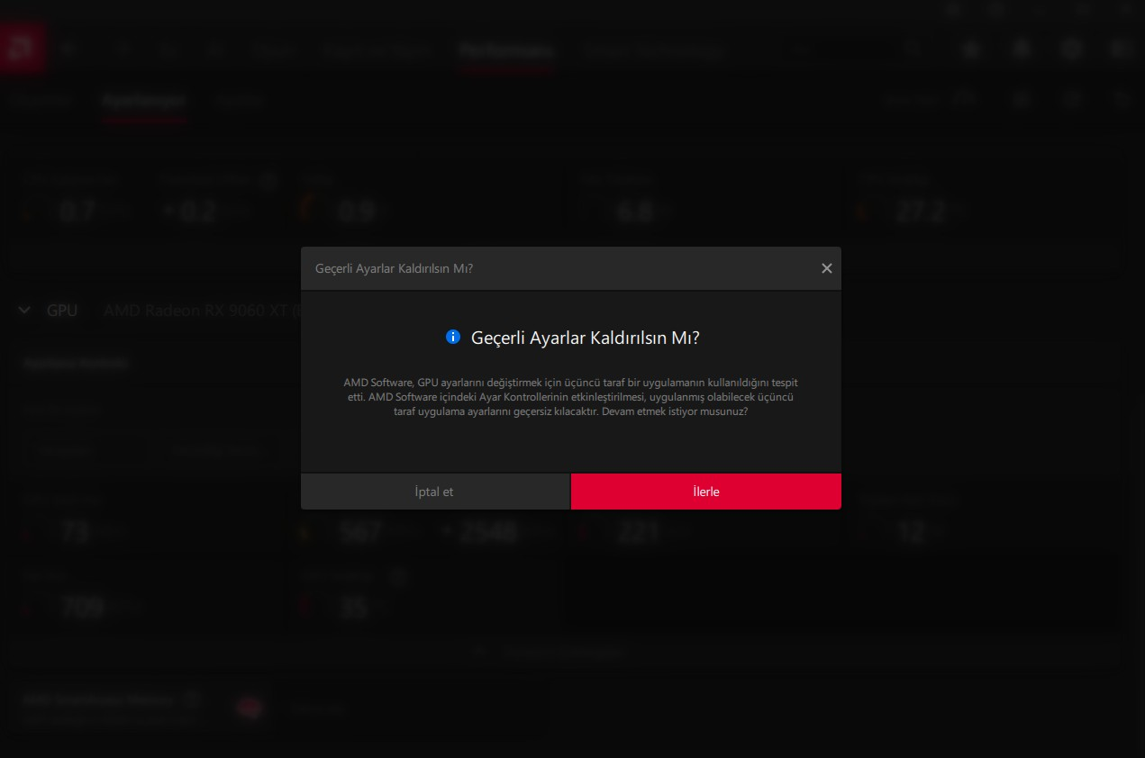Click the dialog title bar caption text
Image resolution: width=1145 pixels, height=758 pixels.
[394, 269]
